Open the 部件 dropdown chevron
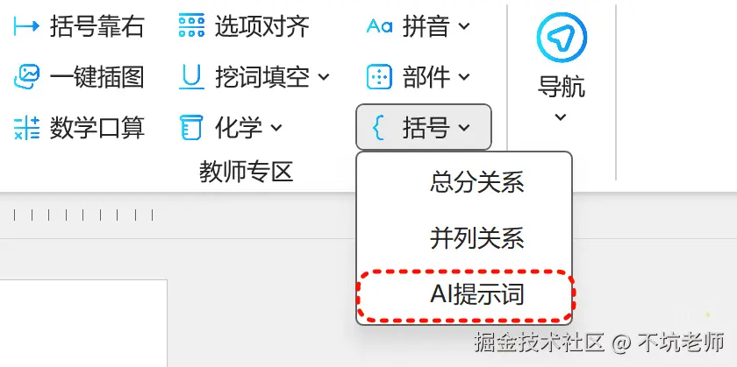This screenshot has height=367, width=737. pyautogui.click(x=464, y=76)
